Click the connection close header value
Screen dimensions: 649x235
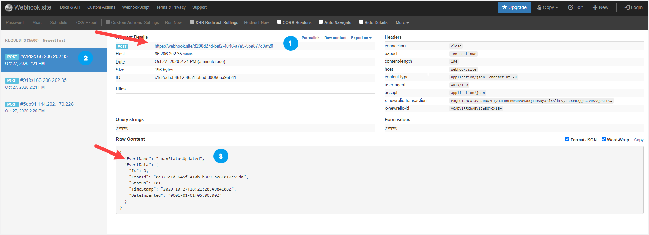(x=456, y=46)
